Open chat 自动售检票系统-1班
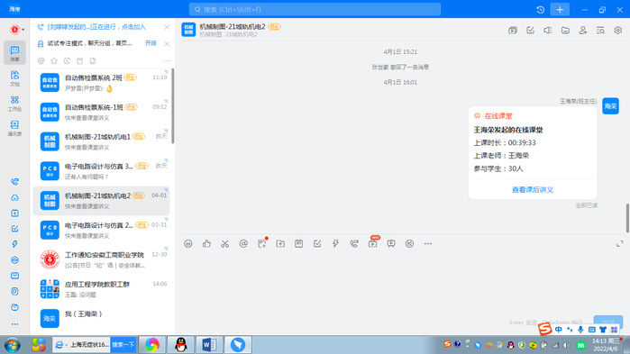 pos(101,112)
